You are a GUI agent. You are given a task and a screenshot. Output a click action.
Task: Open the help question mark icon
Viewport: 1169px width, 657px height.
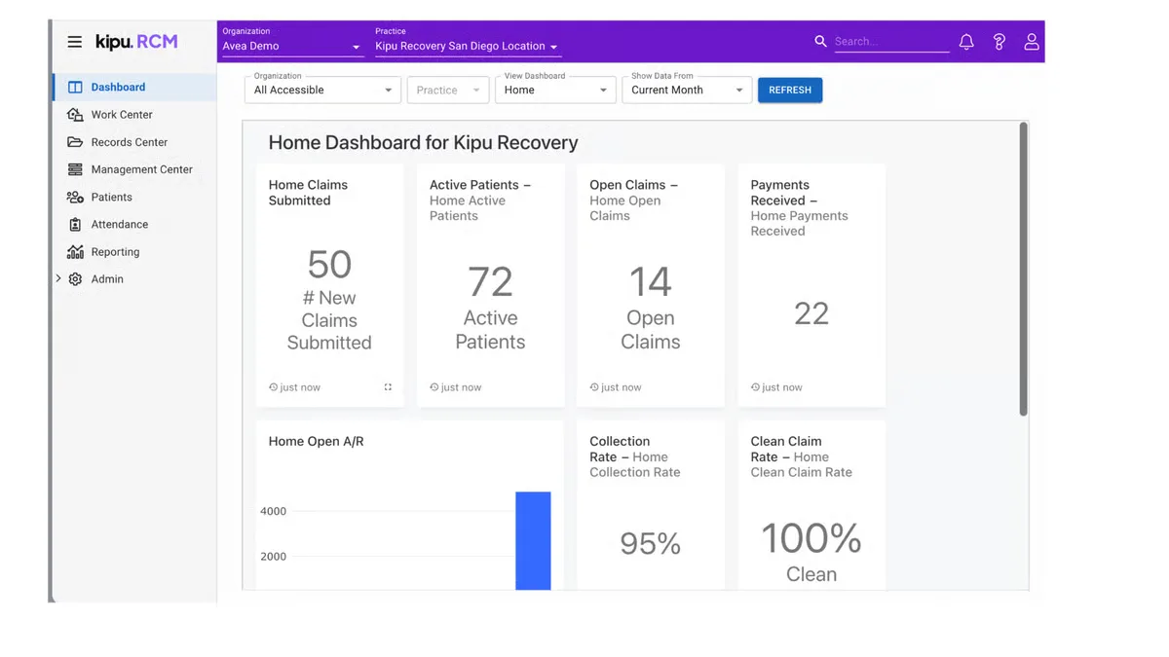(999, 42)
